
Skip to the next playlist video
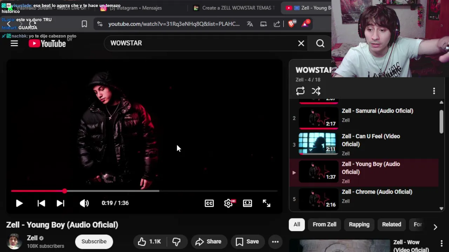click(x=60, y=203)
